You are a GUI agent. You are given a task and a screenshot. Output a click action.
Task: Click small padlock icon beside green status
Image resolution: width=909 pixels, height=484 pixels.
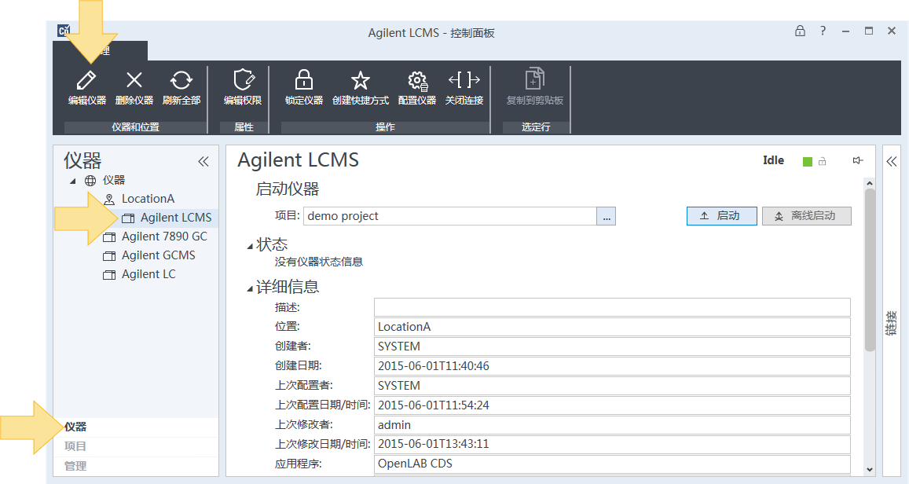822,161
